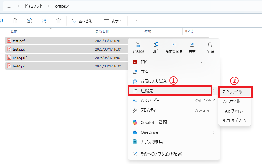Viewport: 262px width, 164px height.
Task: Click the star icon beside お気に入りに追加
Action: click(135, 81)
